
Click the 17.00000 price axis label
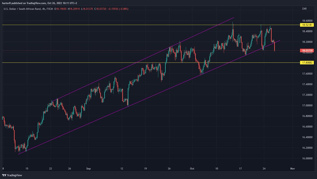coord(307,106)
